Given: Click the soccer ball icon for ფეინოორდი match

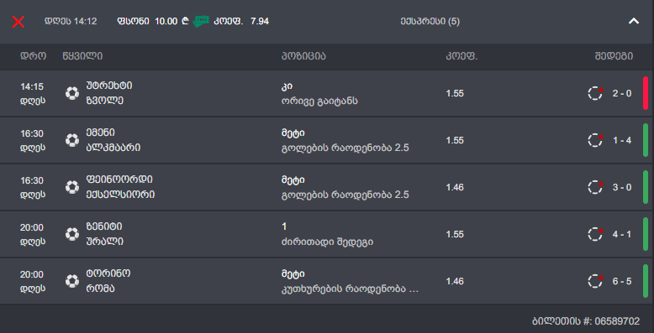Looking at the screenshot, I should click(72, 187).
